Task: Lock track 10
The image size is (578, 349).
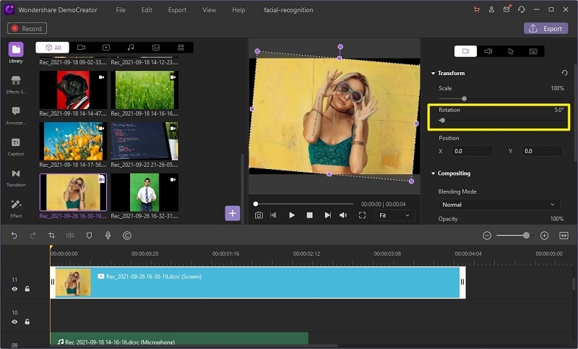Action: point(27,322)
